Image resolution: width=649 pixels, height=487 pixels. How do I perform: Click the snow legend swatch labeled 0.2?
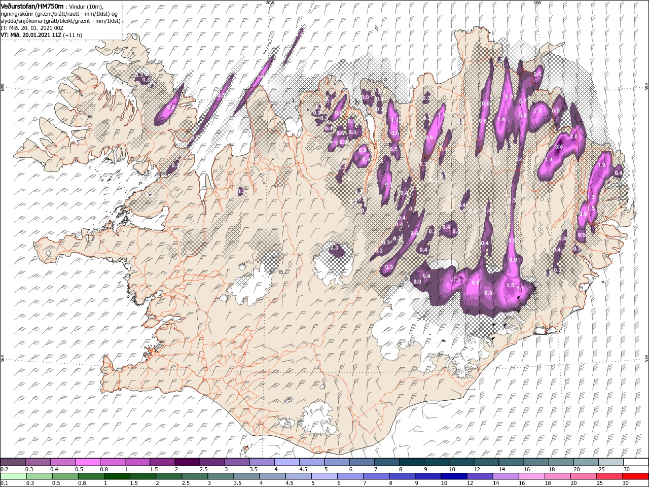pyautogui.click(x=13, y=462)
